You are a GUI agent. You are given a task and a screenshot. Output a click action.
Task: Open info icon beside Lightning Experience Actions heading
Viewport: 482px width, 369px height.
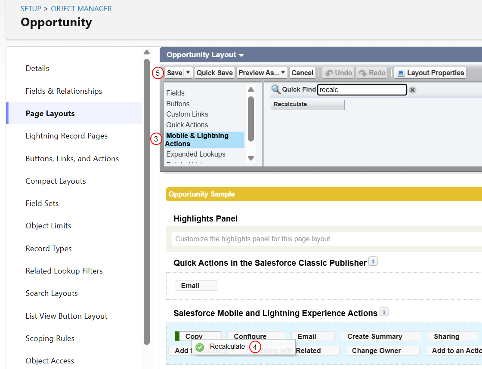(384, 312)
